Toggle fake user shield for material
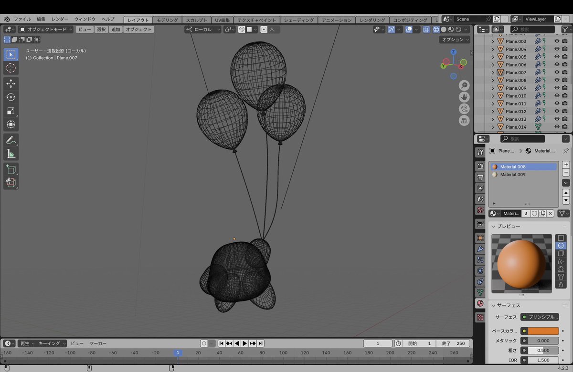This screenshot has width=573, height=372. tap(534, 214)
